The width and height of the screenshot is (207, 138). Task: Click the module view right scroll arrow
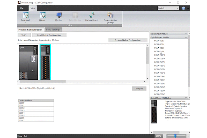coord(144,81)
